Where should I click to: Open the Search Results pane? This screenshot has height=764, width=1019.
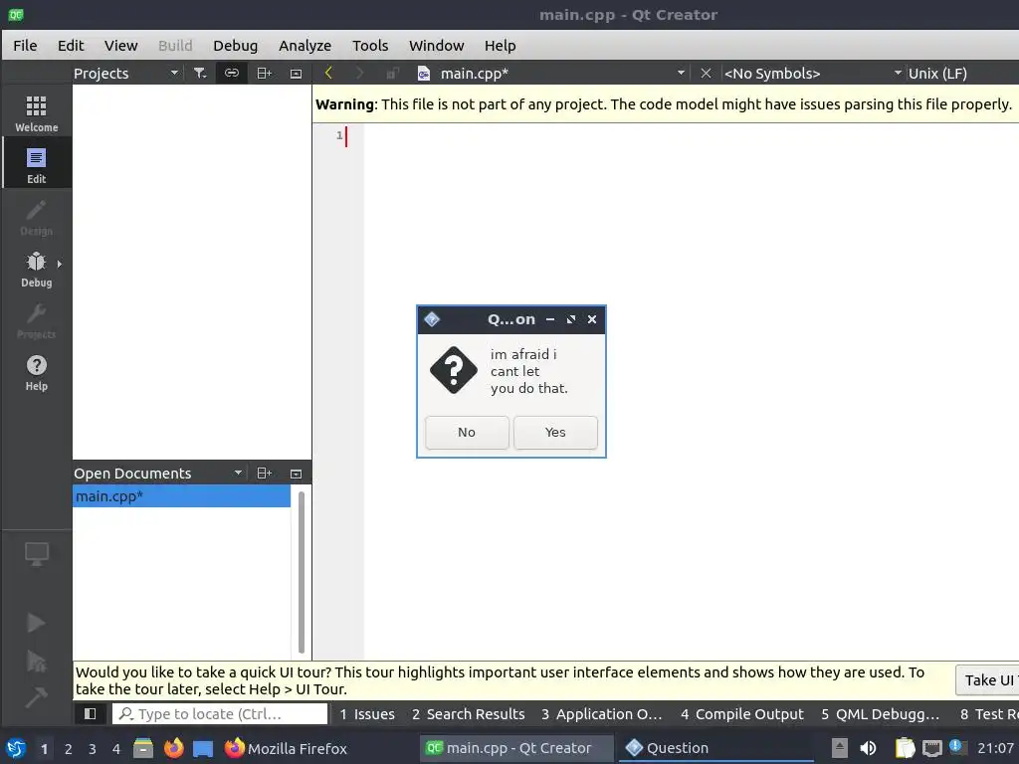pyautogui.click(x=468, y=714)
